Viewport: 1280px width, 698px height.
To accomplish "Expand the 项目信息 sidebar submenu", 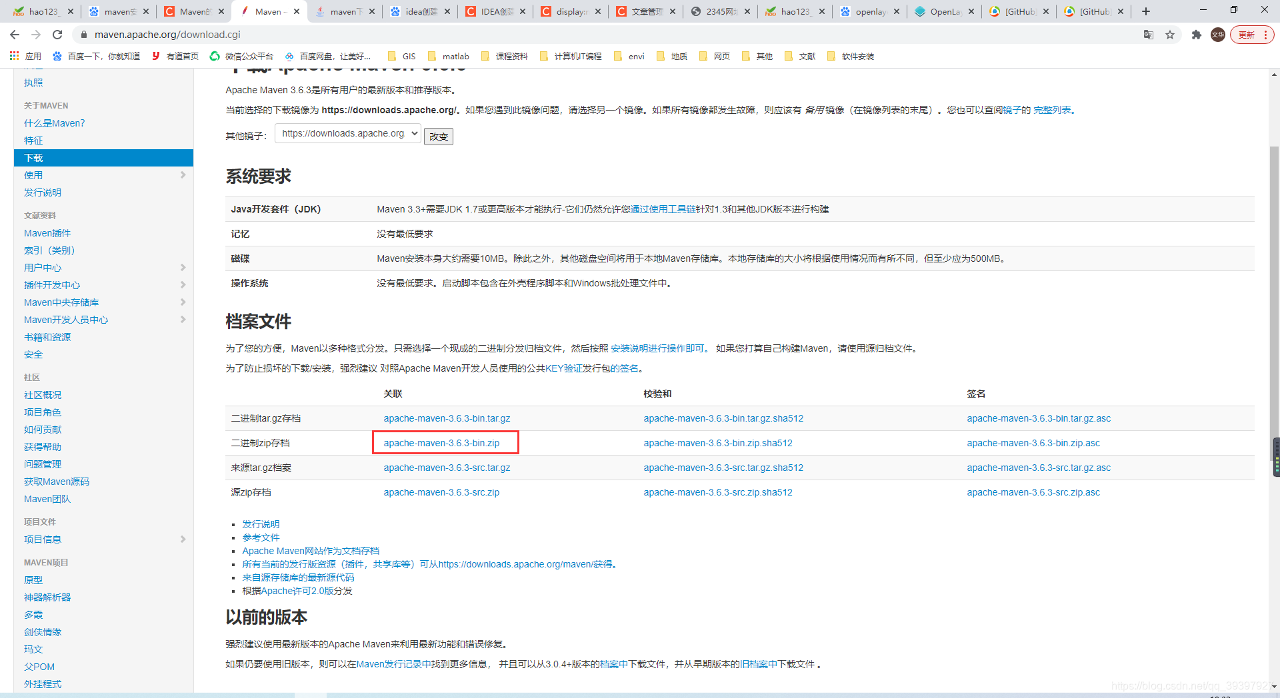I will point(183,539).
